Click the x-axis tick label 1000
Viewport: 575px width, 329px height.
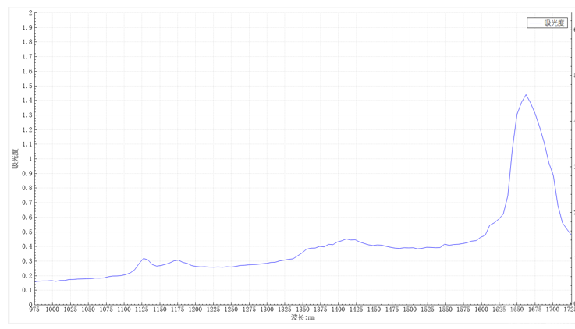(52, 310)
